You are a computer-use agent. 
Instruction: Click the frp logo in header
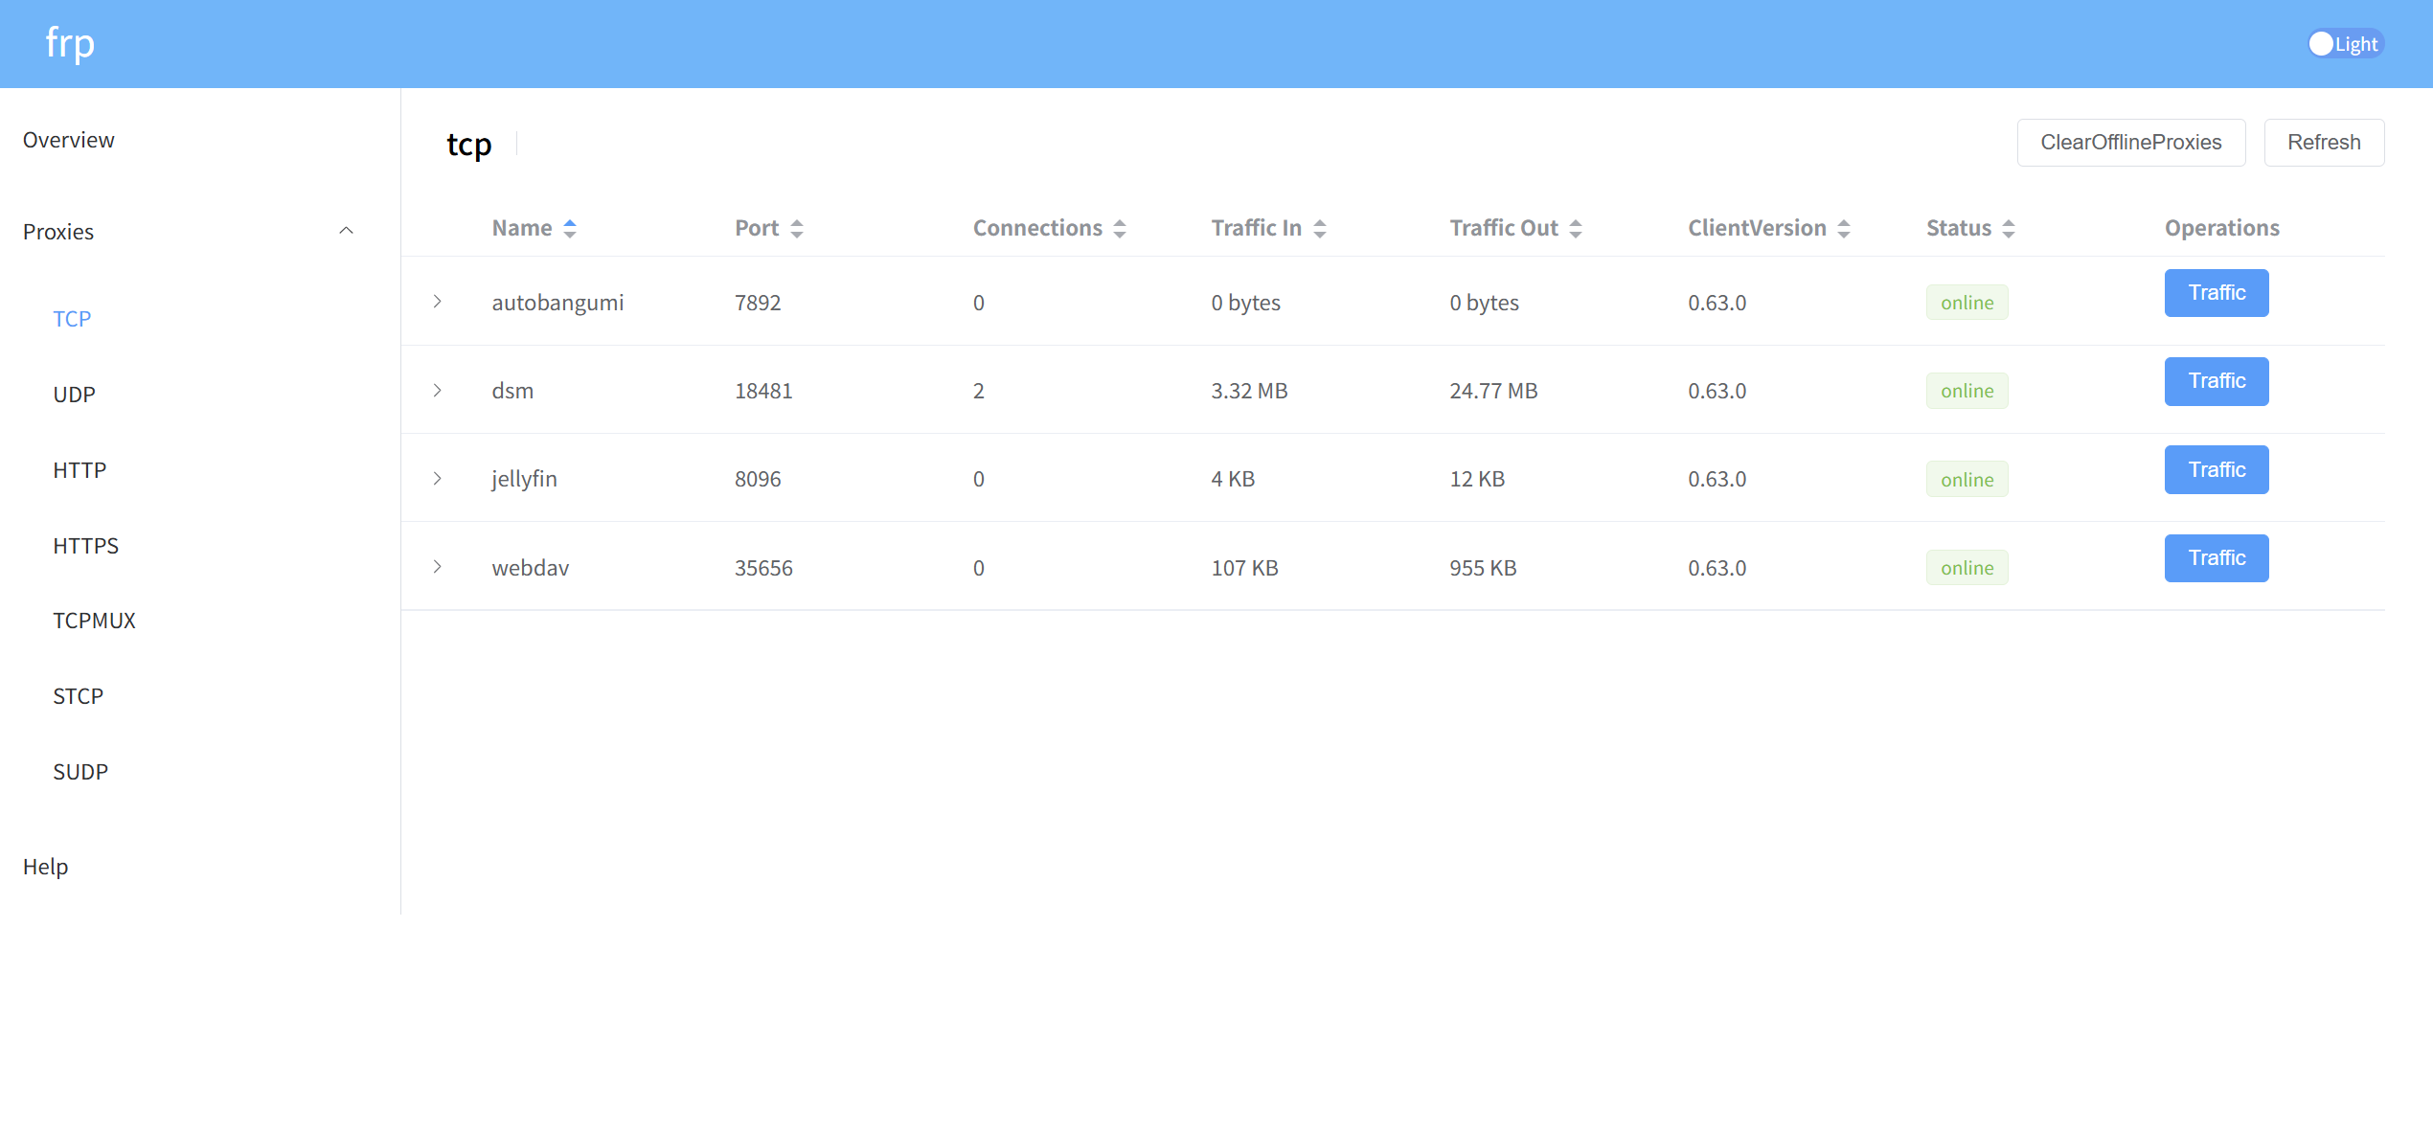[70, 43]
